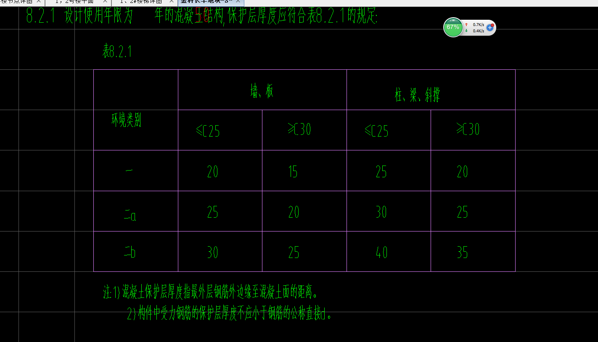Select value 30 in row 二b under 墙、板 ≤C25

click(x=213, y=253)
